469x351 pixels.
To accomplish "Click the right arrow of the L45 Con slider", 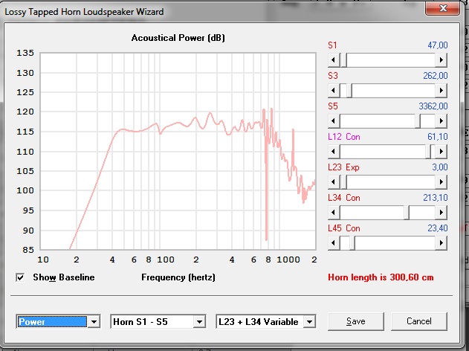I will tap(441, 243).
